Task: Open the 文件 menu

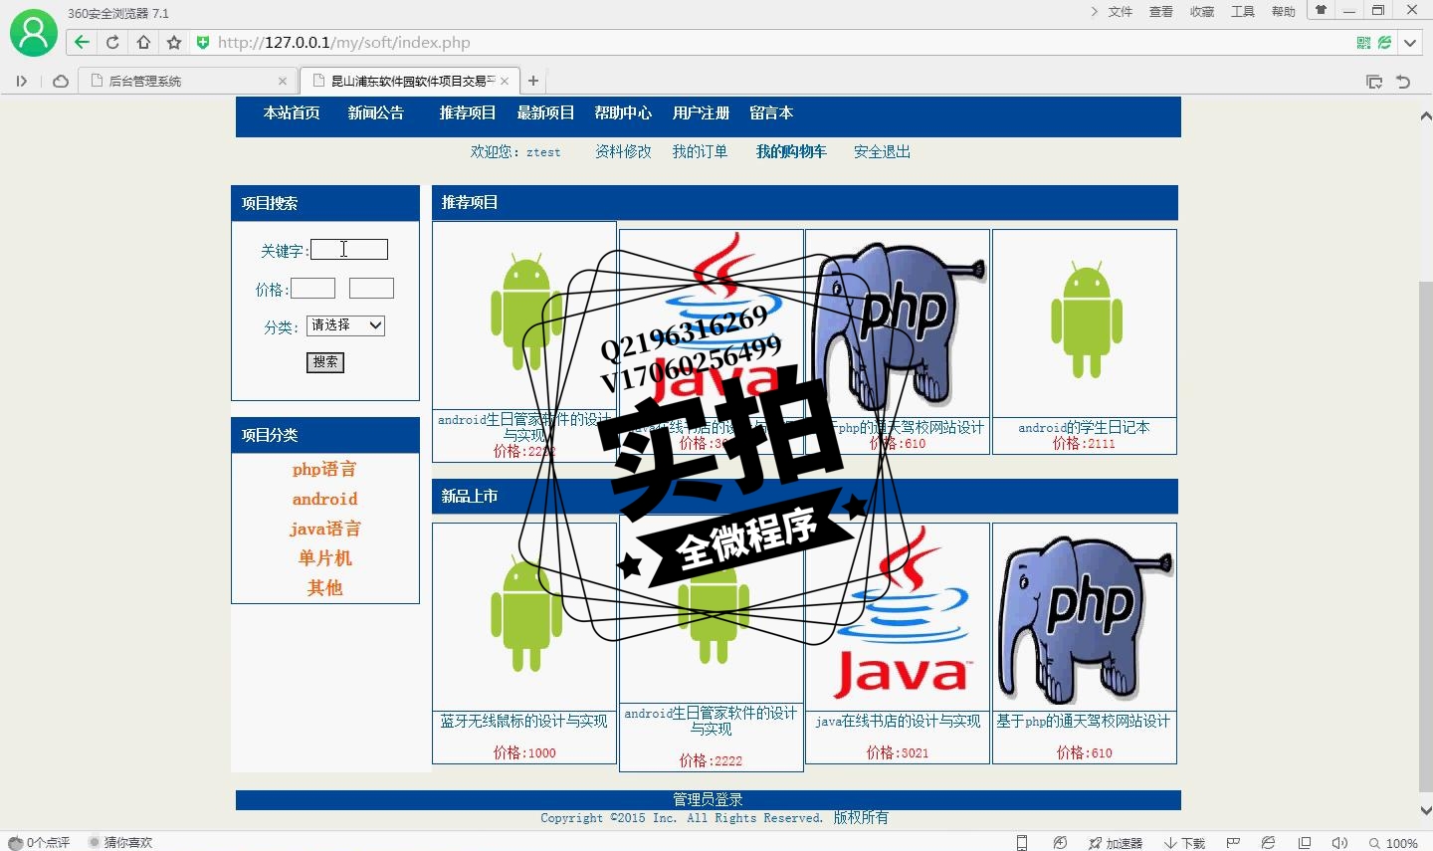Action: (1121, 12)
